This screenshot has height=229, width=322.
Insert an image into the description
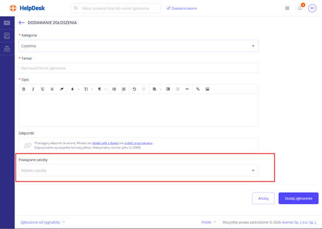coord(207,89)
